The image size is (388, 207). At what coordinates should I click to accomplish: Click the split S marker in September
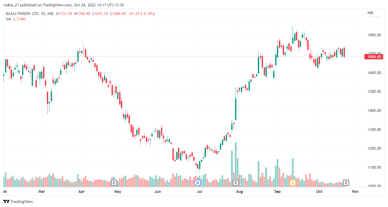[x=293, y=183]
